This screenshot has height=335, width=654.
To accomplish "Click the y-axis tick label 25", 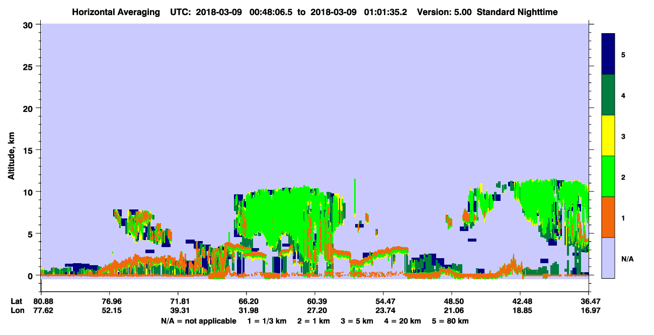I will (29, 66).
